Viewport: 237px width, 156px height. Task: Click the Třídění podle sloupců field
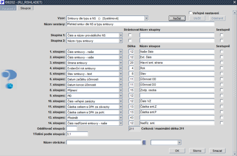pos(77,134)
